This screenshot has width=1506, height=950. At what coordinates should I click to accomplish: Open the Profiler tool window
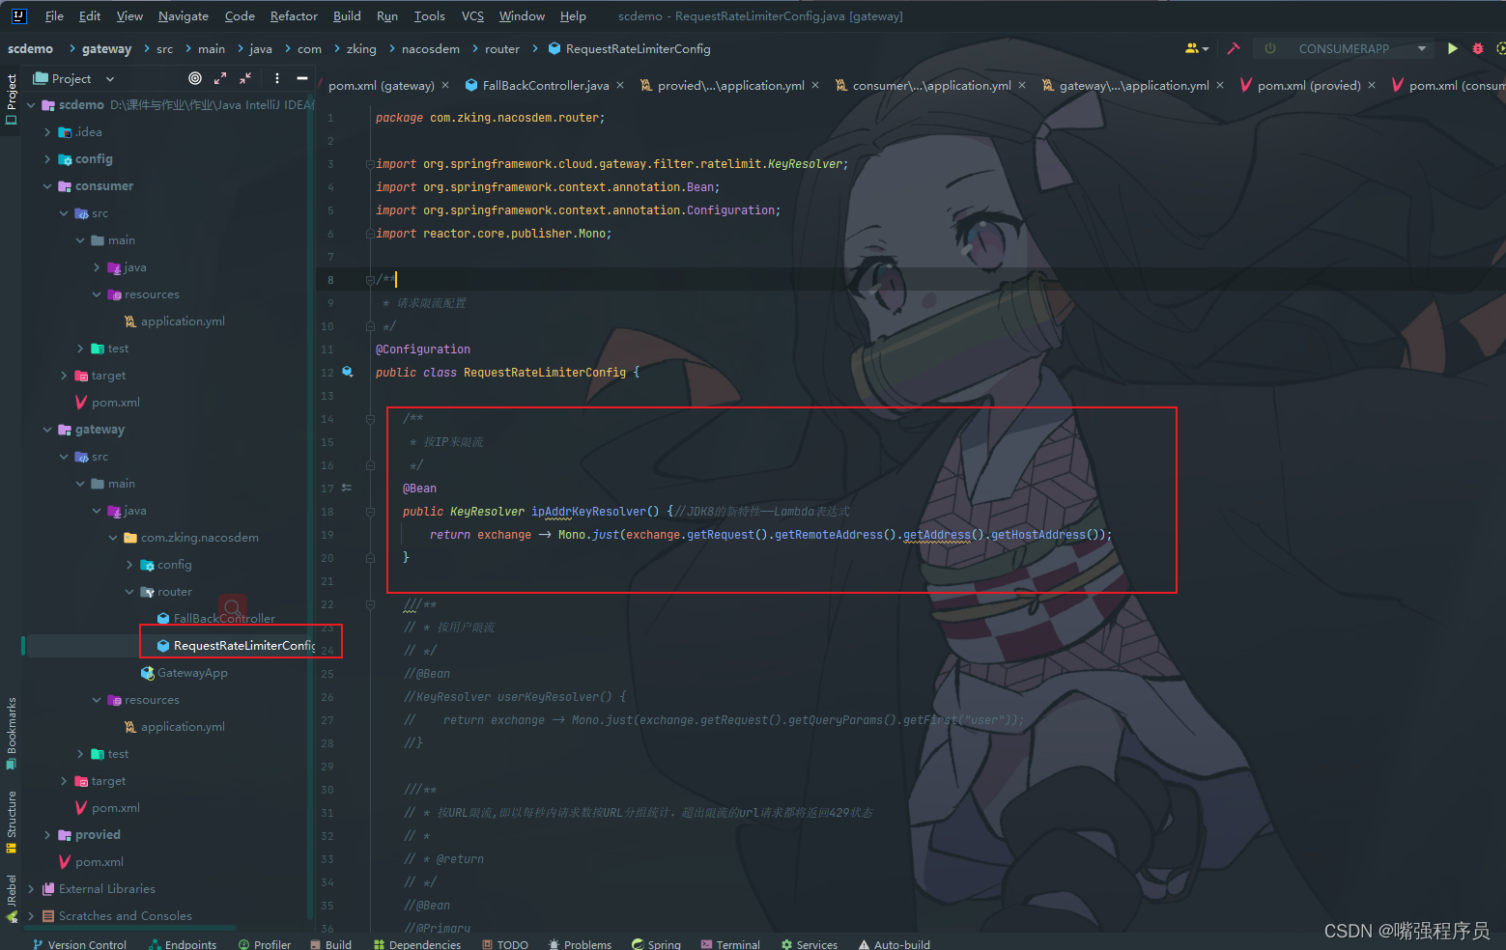(x=265, y=944)
